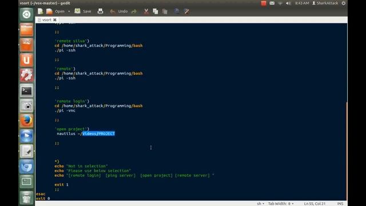This screenshot has height=206, width=366.
Task: Close the vsort tab with its x
Action: 55,20
